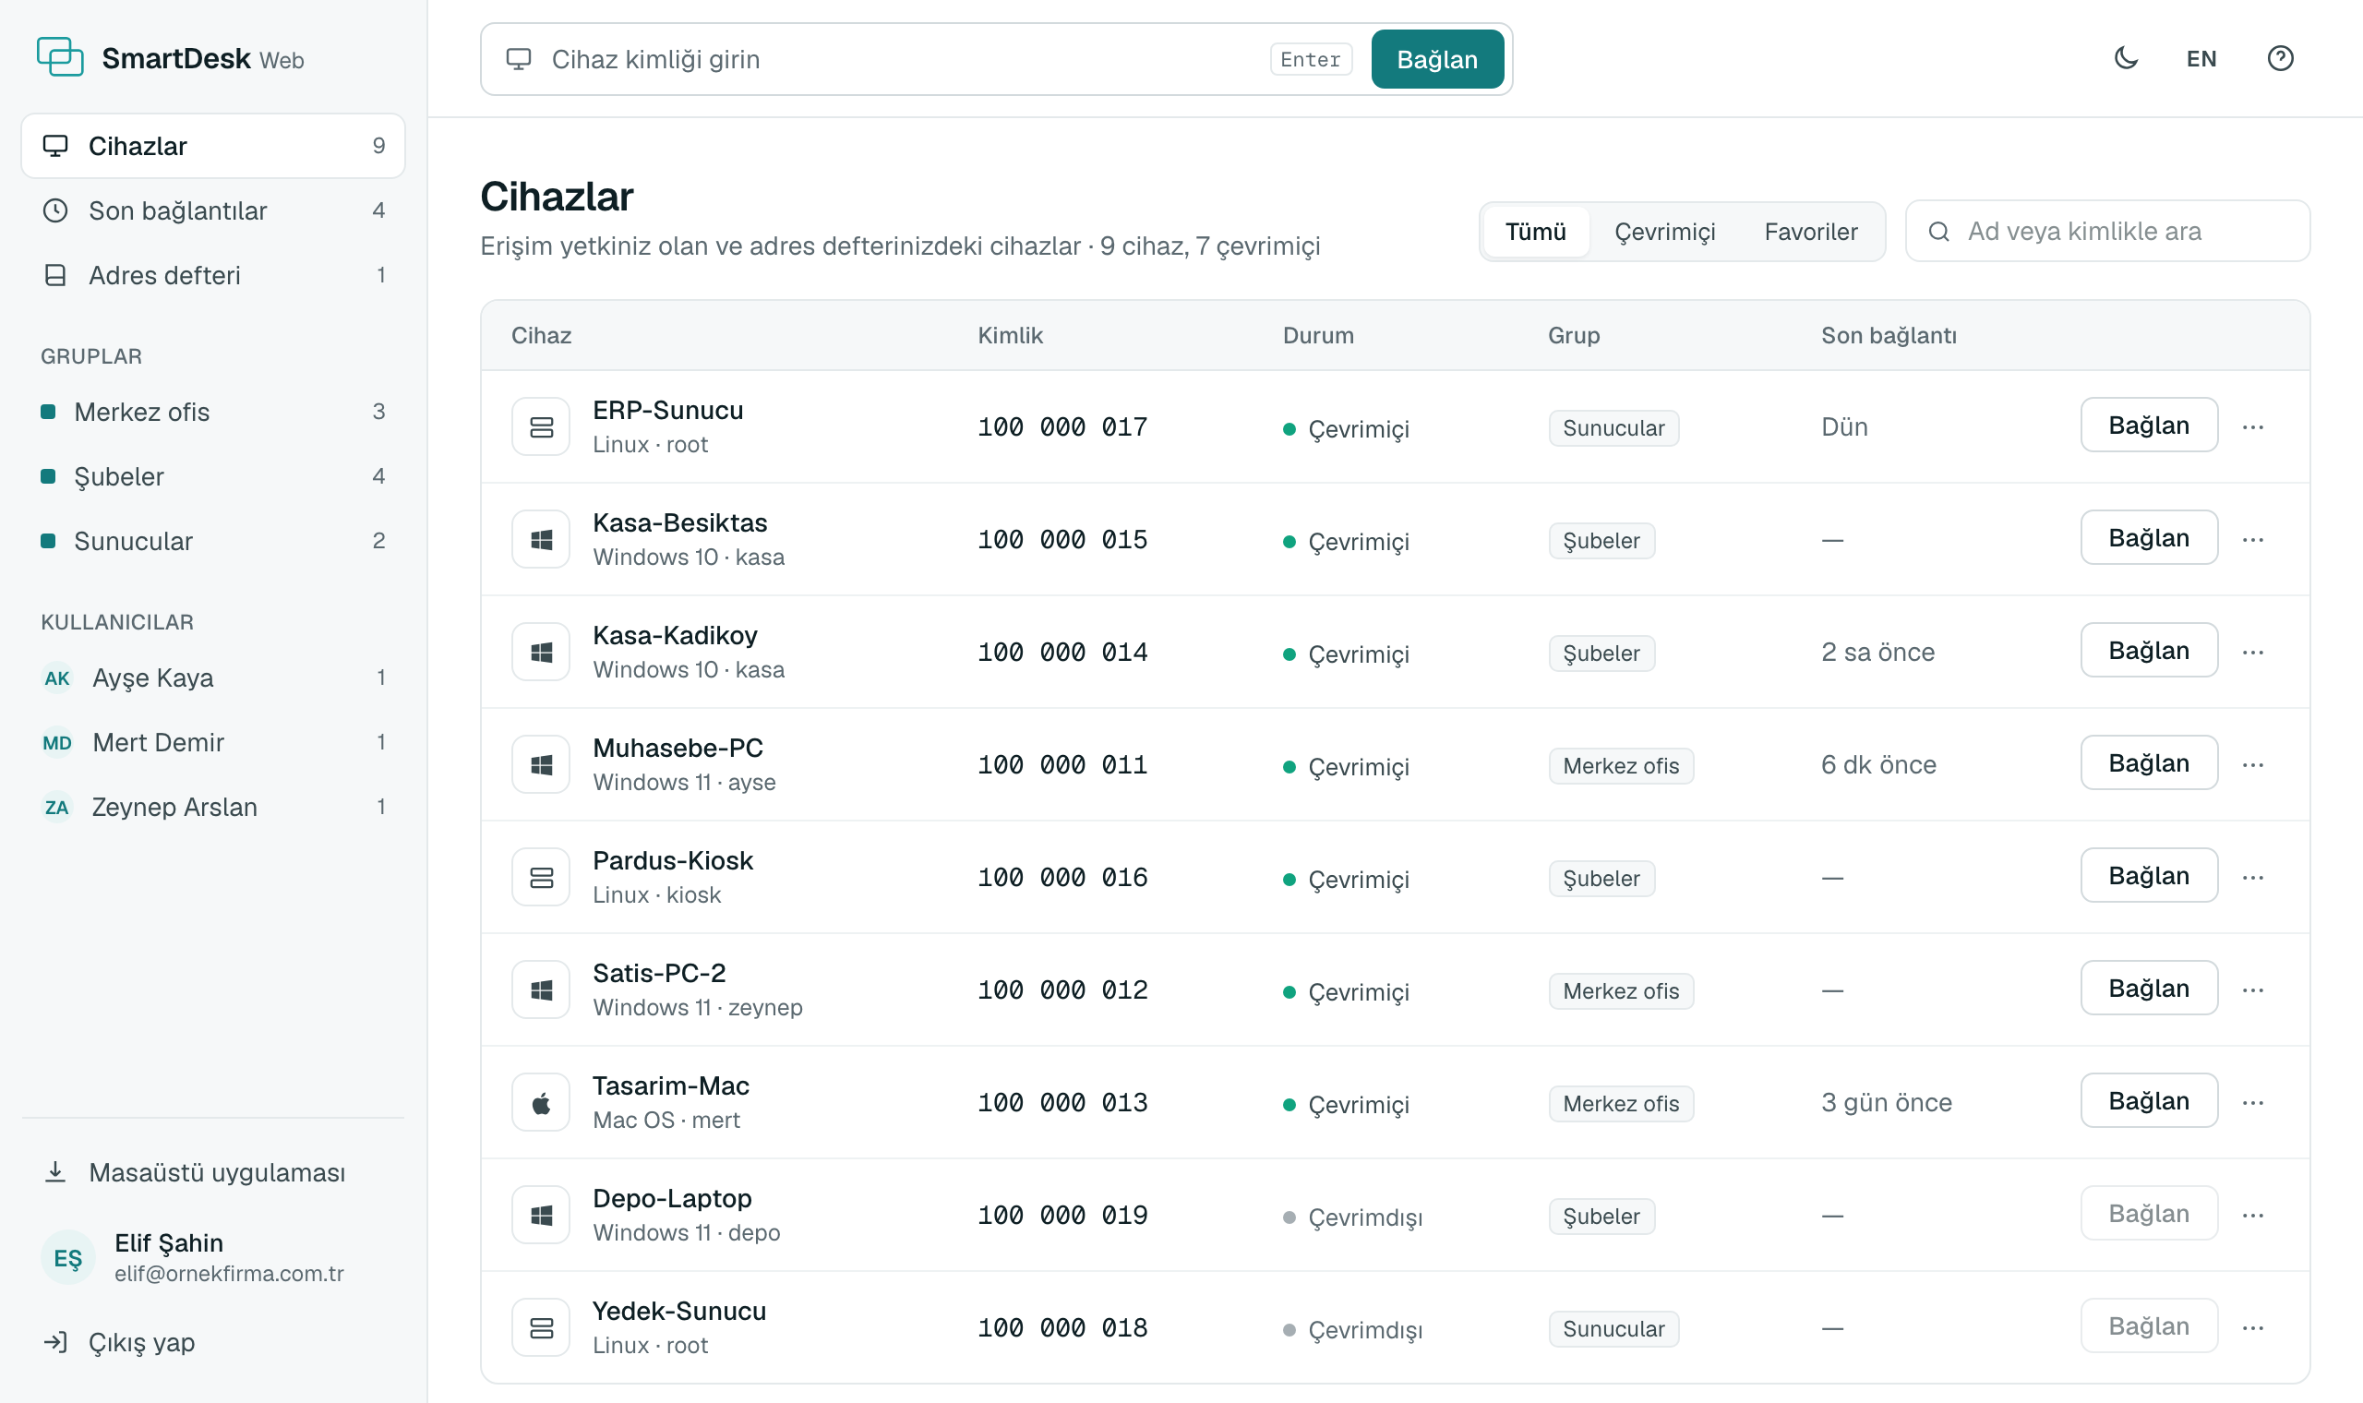Open more options for ERP-Sunucu
2363x1403 pixels.
2252,426
